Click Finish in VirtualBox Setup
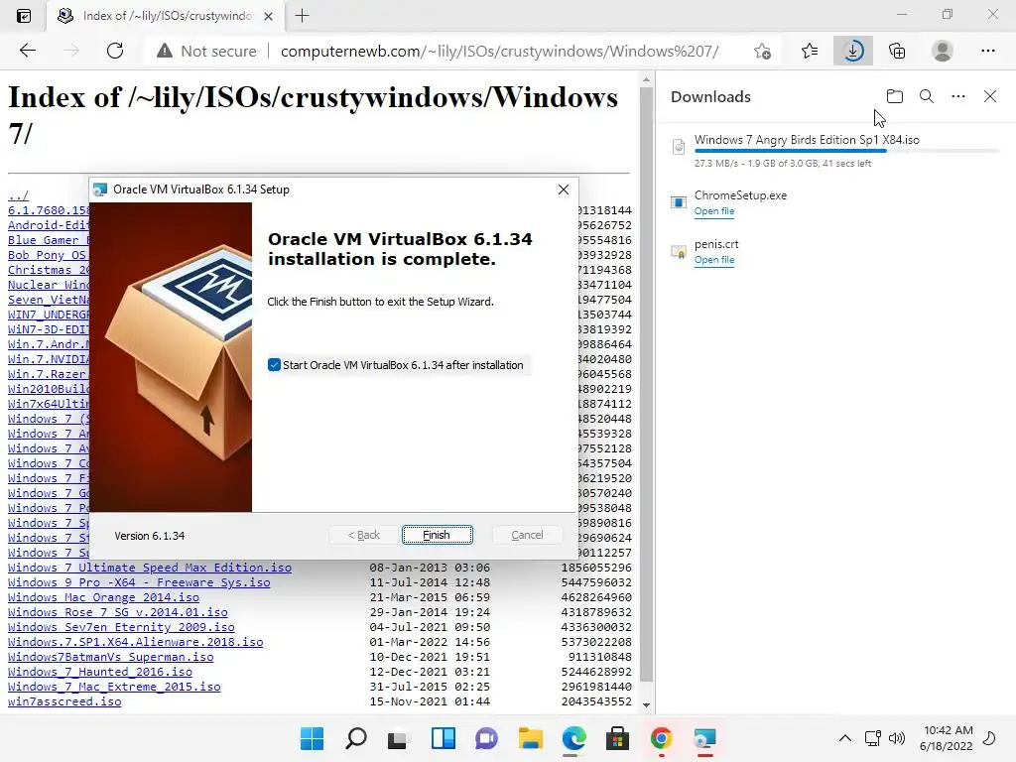 pyautogui.click(x=438, y=535)
